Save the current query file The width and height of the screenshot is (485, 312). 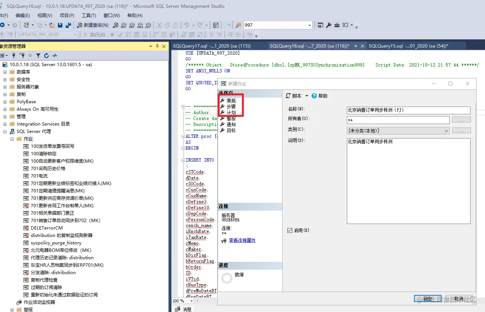tap(60, 25)
